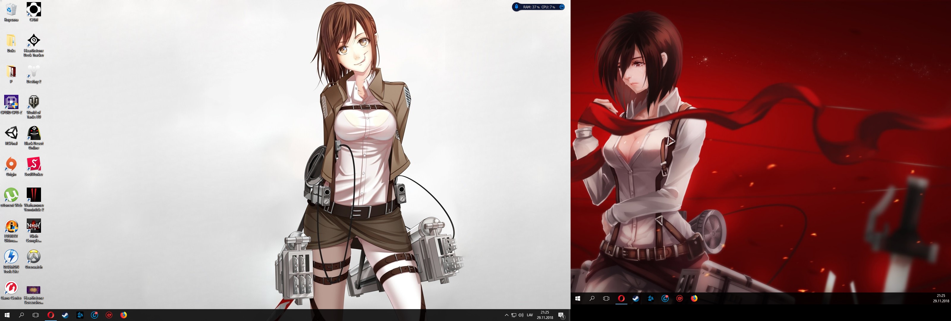Open CPUID CPU-Z desktop icon
The width and height of the screenshot is (951, 321).
(x=11, y=105)
